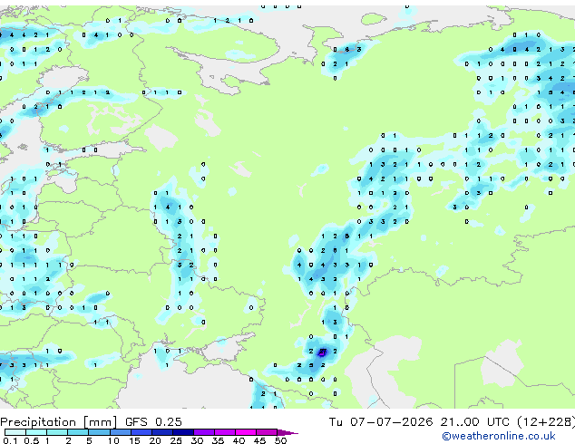This screenshot has height=444, width=575.
Task: Click the weatheronline.co.uk copyright link
Action: (499, 436)
